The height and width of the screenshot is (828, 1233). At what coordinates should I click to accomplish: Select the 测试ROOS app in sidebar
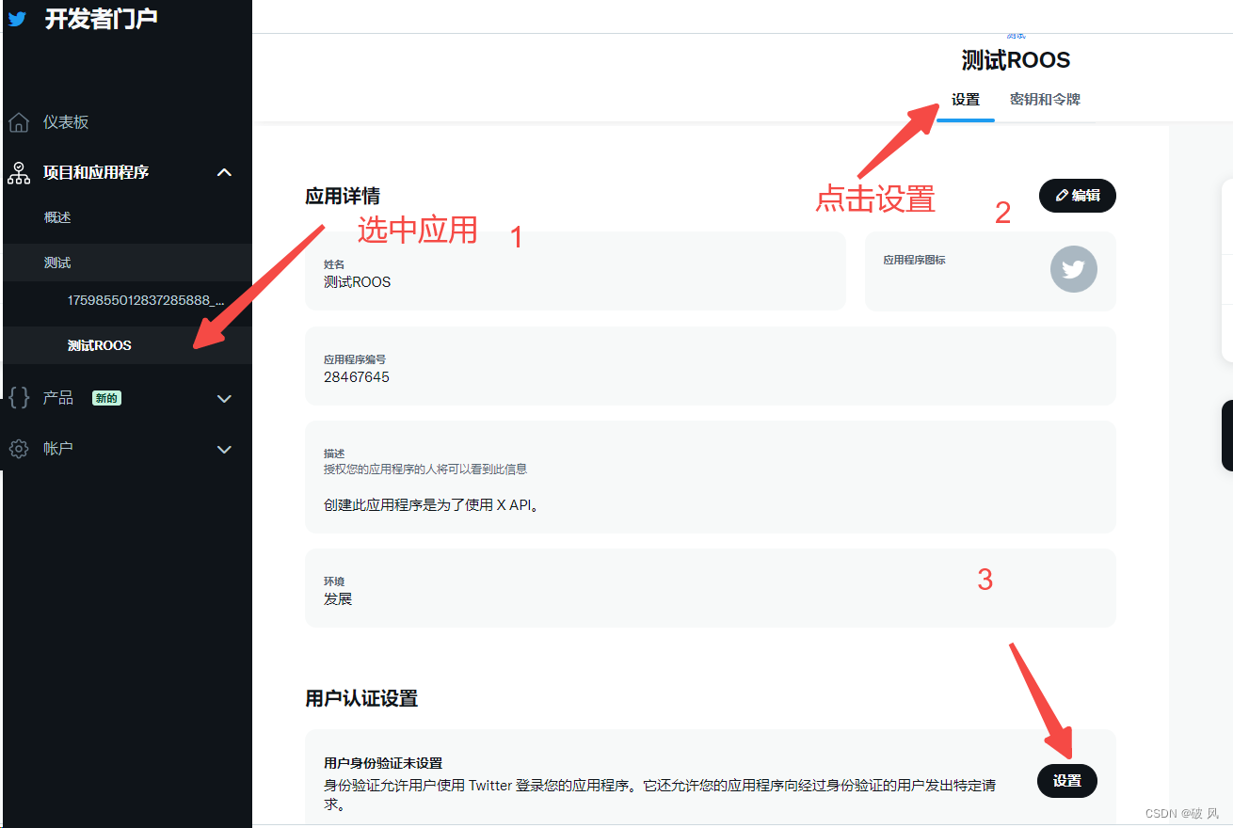(x=99, y=345)
